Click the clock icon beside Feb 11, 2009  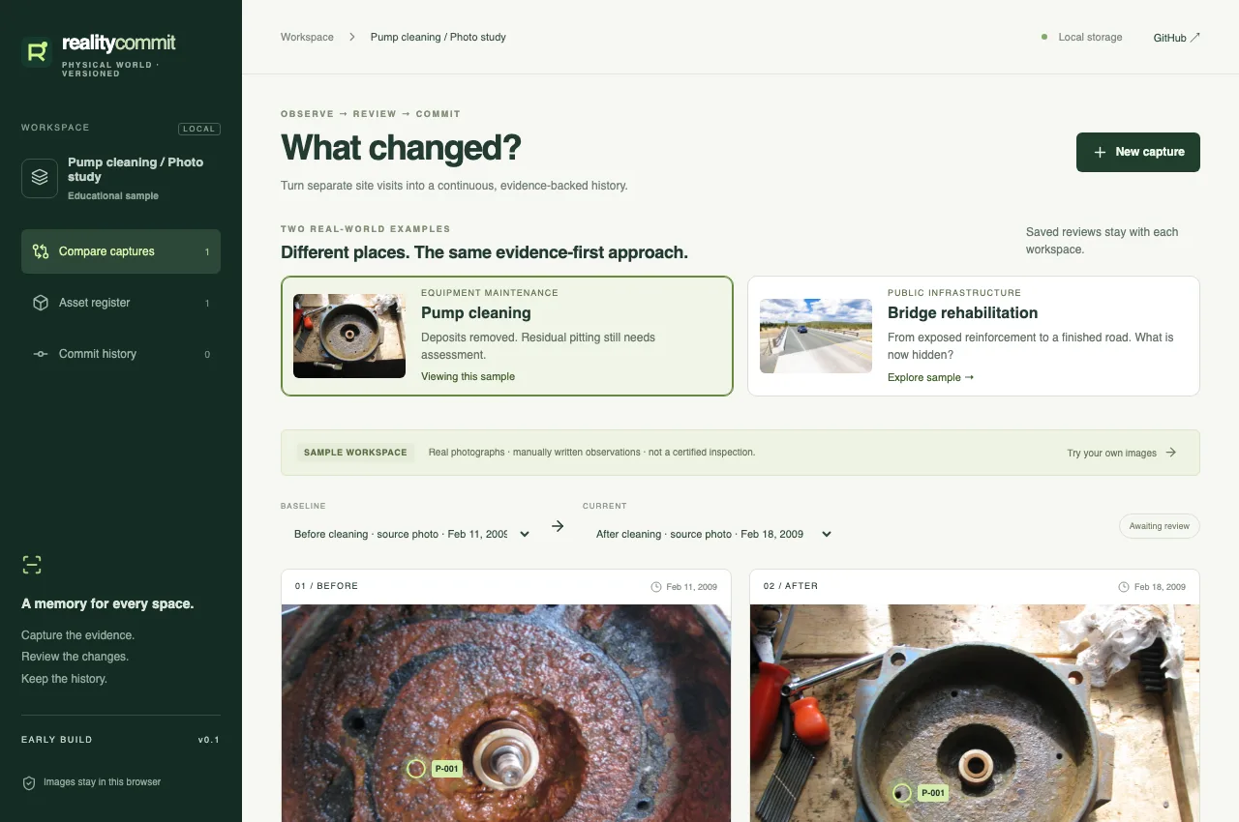[656, 587]
